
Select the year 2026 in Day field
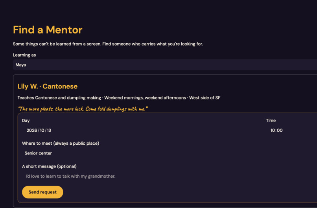[32, 131]
